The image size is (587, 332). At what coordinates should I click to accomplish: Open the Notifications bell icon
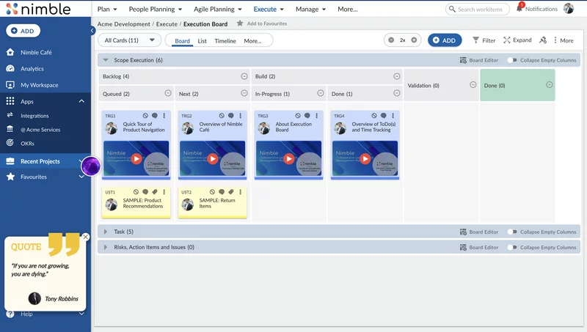click(x=520, y=9)
